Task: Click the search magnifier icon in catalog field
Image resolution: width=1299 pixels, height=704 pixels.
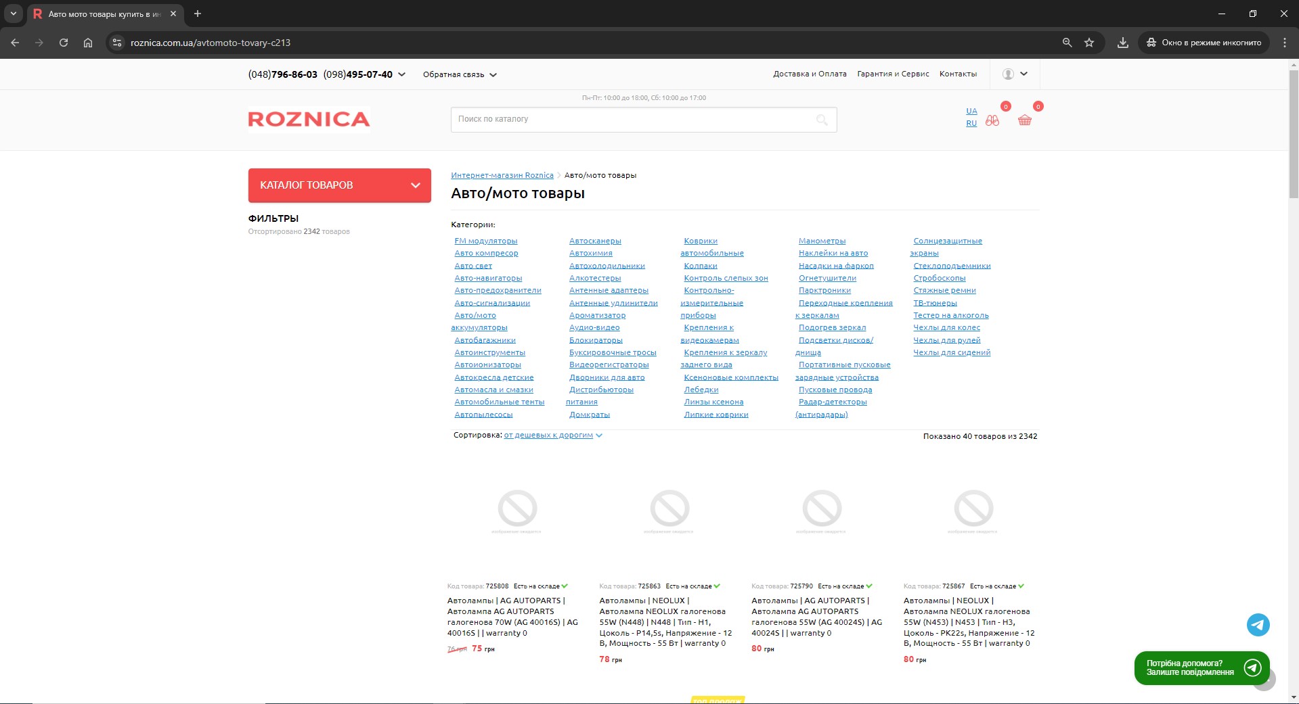Action: [x=822, y=120]
